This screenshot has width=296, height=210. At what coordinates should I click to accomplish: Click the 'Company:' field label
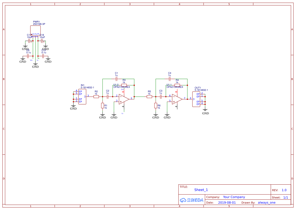pyautogui.click(x=213, y=197)
